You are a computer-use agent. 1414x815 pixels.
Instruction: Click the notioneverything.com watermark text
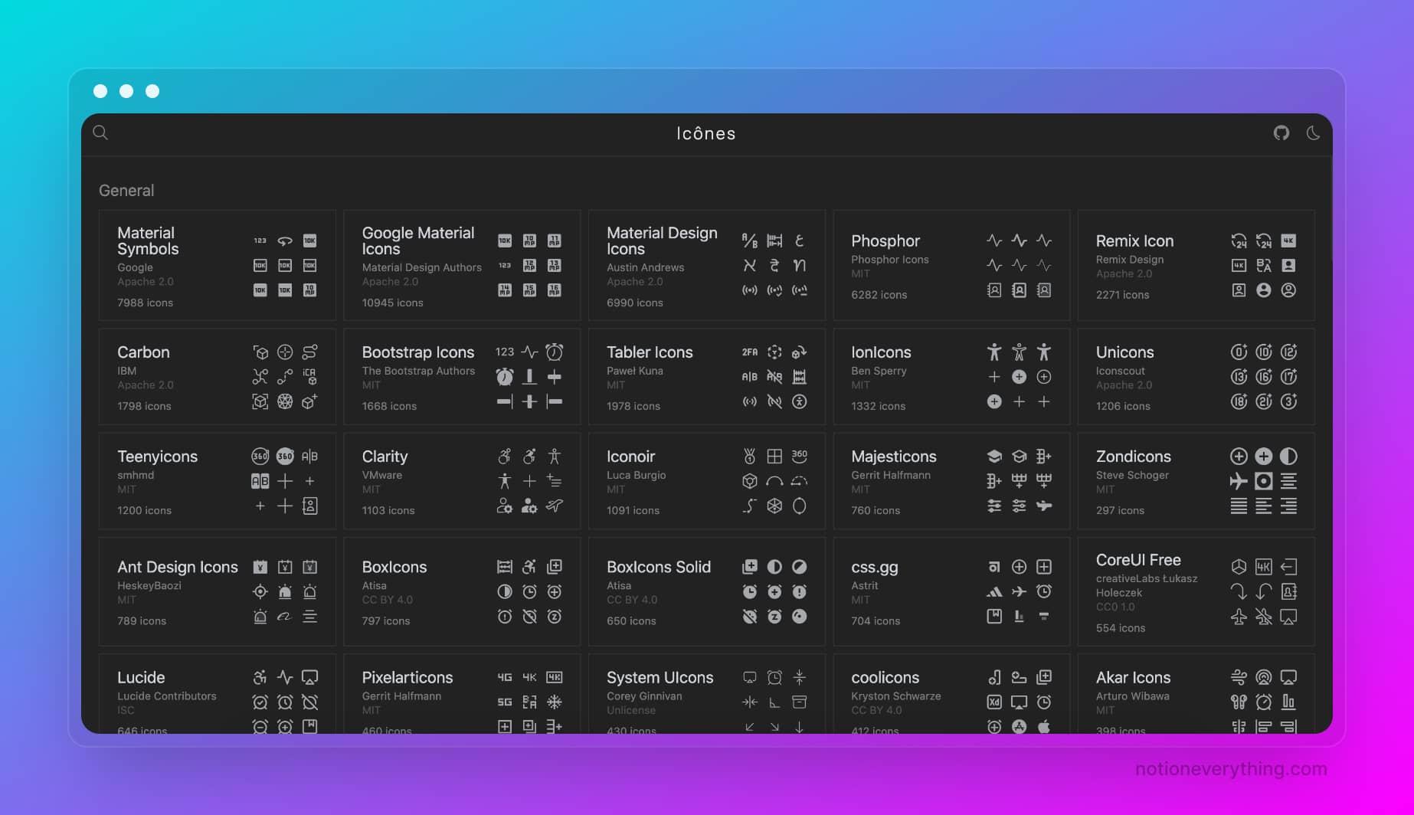click(x=1231, y=770)
